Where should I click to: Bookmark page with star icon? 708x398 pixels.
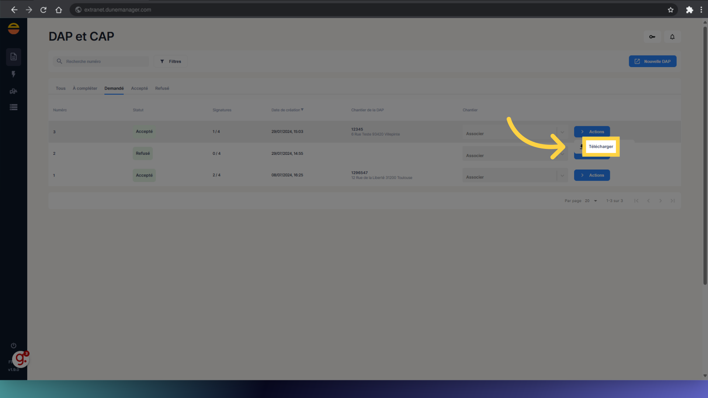point(670,10)
